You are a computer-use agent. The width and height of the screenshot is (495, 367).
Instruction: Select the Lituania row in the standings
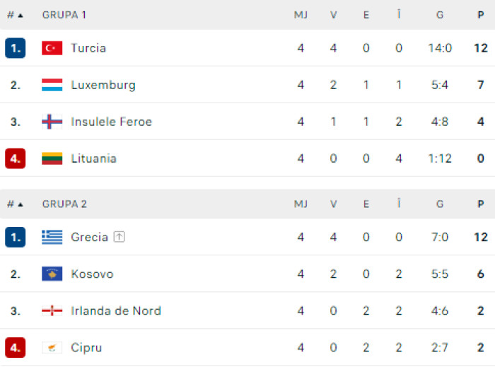pyautogui.click(x=248, y=158)
